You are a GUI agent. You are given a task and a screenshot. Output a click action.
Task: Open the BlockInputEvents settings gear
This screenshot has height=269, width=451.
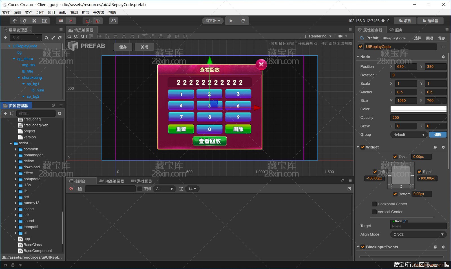click(443, 247)
